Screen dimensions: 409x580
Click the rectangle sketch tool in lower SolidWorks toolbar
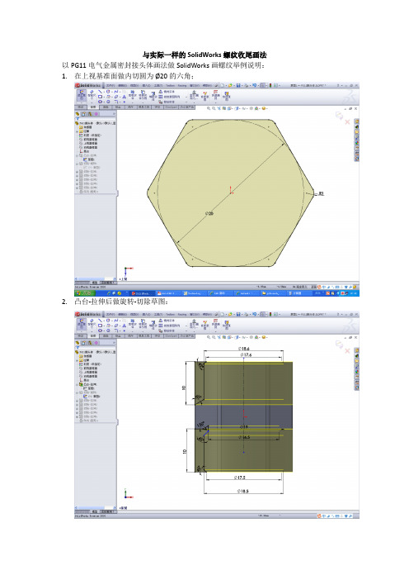point(100,325)
